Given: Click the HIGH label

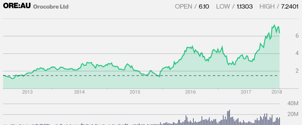Looking at the screenshot, I should tap(267, 6).
